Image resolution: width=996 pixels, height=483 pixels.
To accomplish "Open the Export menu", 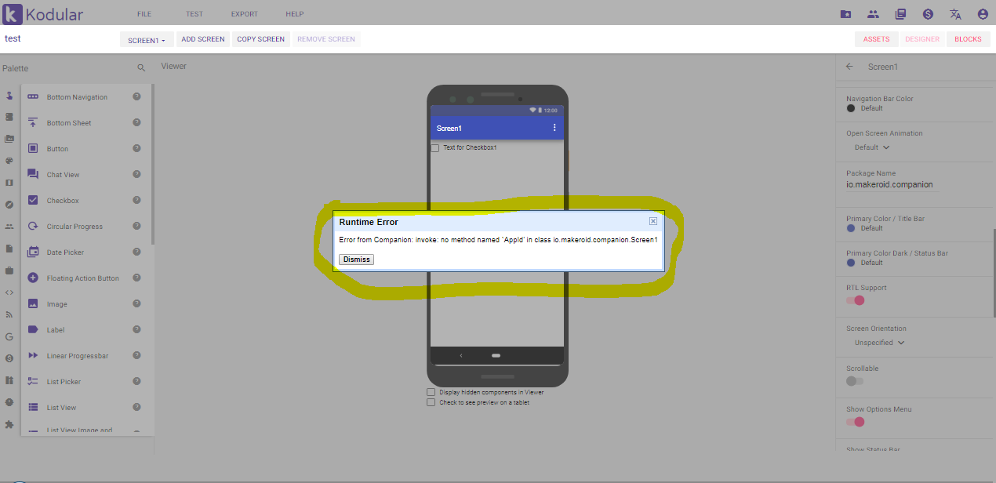I will coord(244,14).
